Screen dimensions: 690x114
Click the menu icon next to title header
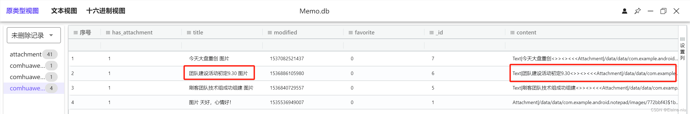tap(189, 33)
